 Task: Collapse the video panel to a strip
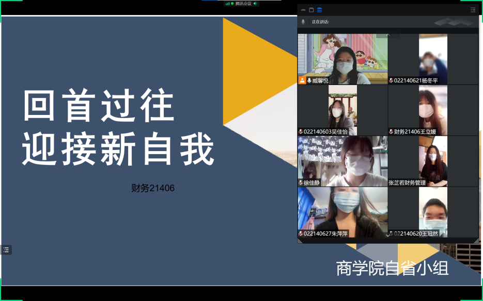(303, 10)
